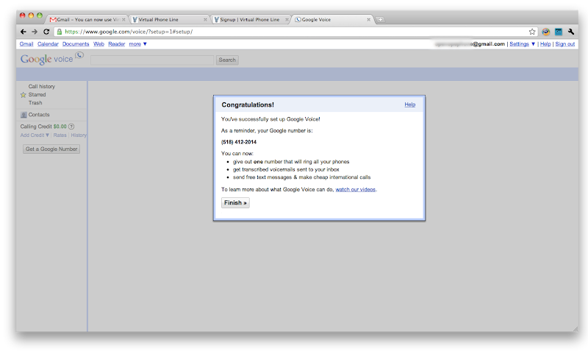Close the Google Voice tab

(x=369, y=20)
